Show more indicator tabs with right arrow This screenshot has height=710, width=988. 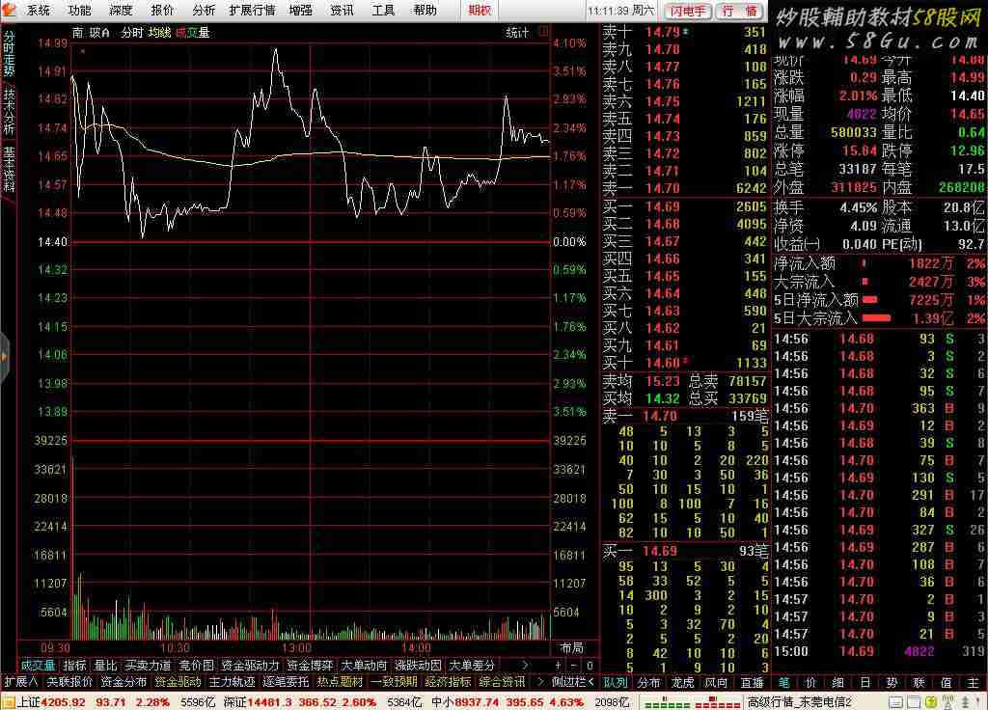point(525,666)
